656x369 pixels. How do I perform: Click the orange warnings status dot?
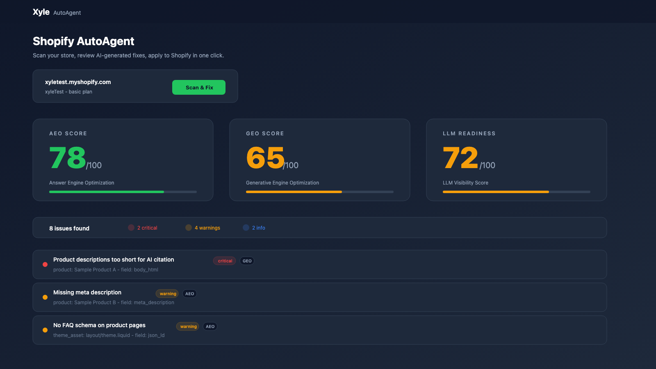point(189,228)
